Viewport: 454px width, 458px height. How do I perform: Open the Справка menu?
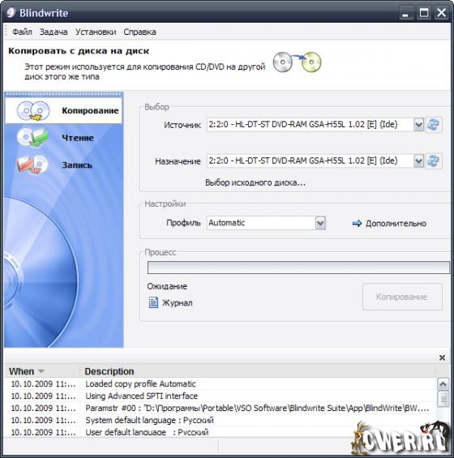click(x=139, y=32)
